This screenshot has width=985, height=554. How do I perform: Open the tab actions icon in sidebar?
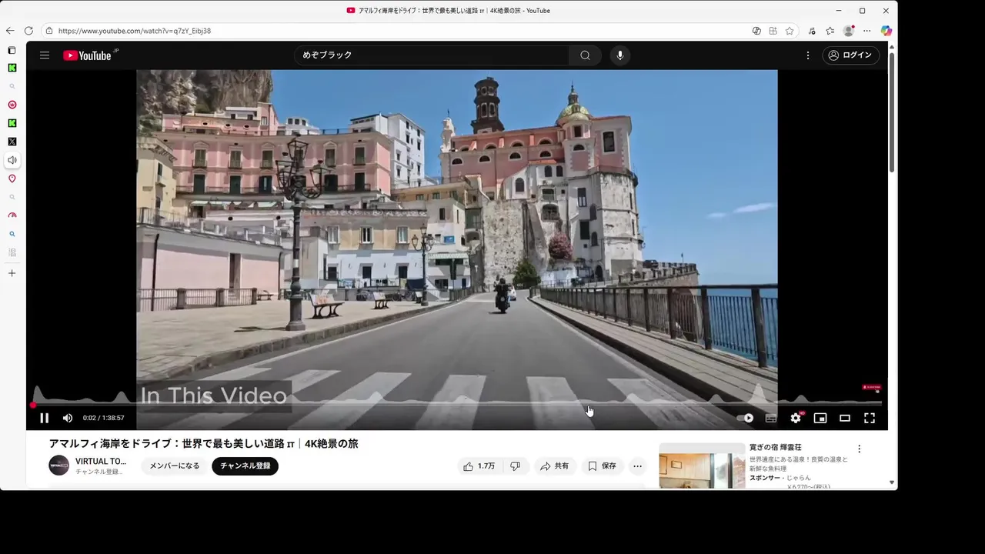12,50
